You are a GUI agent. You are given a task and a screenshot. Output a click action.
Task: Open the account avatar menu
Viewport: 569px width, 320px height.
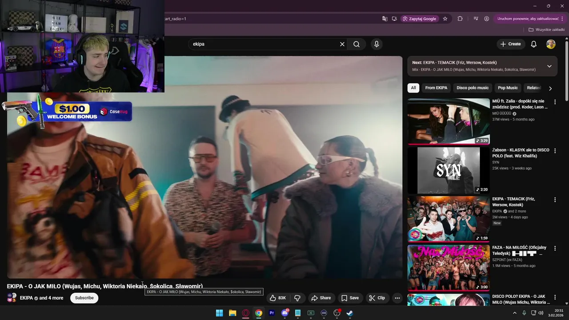pyautogui.click(x=551, y=44)
